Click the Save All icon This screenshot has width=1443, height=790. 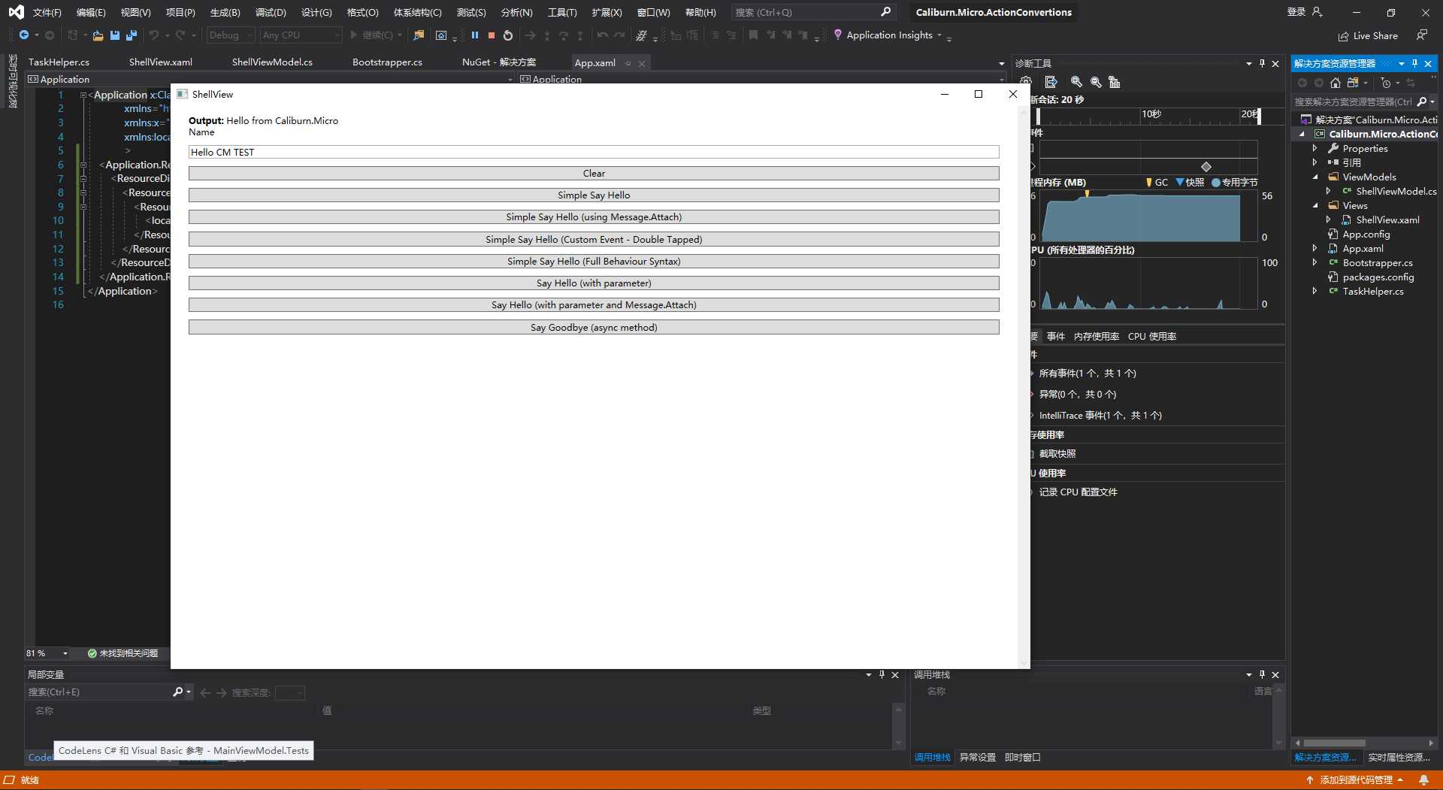[132, 35]
